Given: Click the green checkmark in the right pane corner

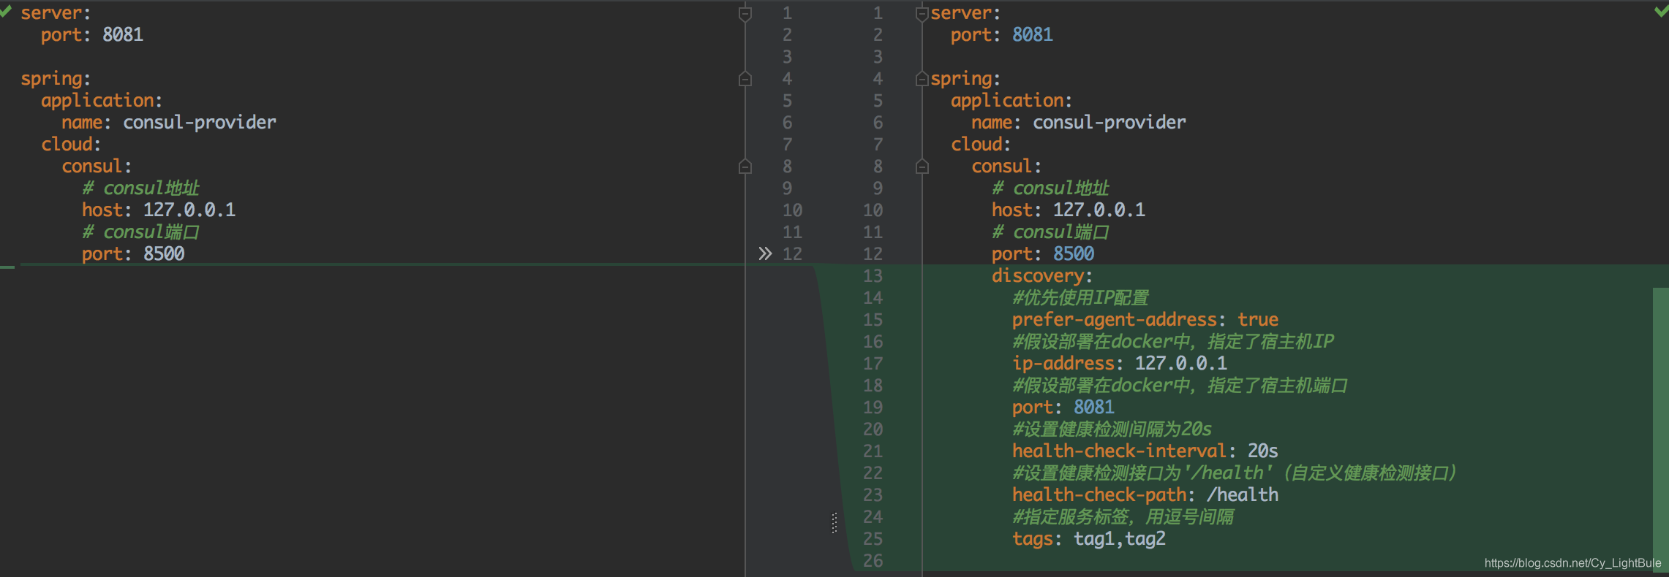Looking at the screenshot, I should [x=1662, y=11].
